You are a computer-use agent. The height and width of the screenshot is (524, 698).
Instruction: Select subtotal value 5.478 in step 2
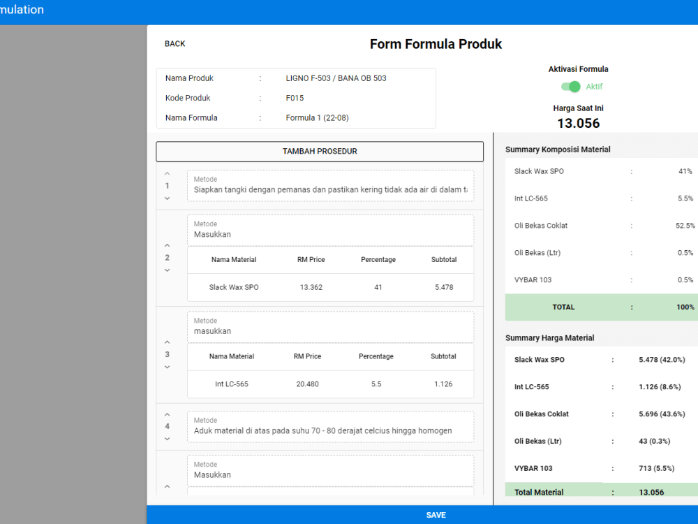click(x=444, y=287)
